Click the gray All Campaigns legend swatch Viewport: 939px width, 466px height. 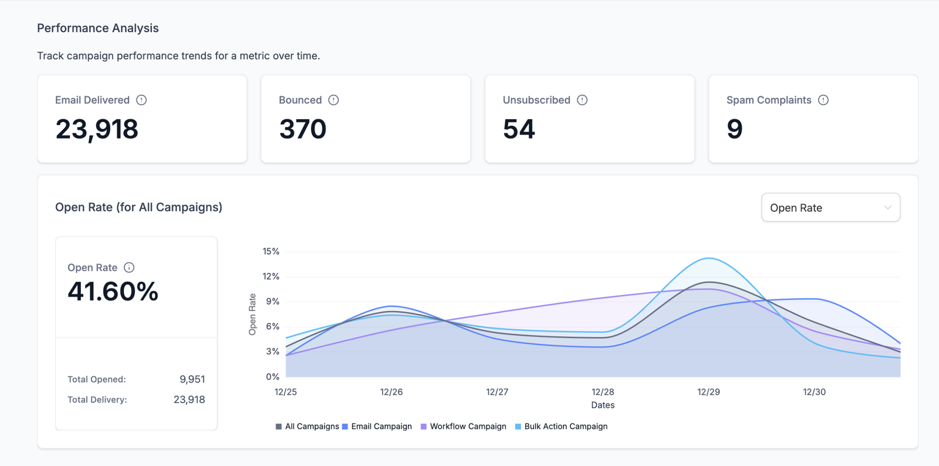[x=279, y=427]
